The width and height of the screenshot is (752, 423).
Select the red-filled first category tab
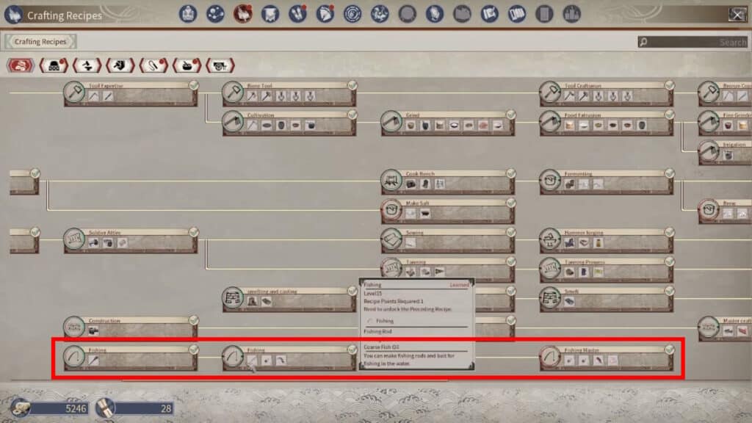[20, 65]
